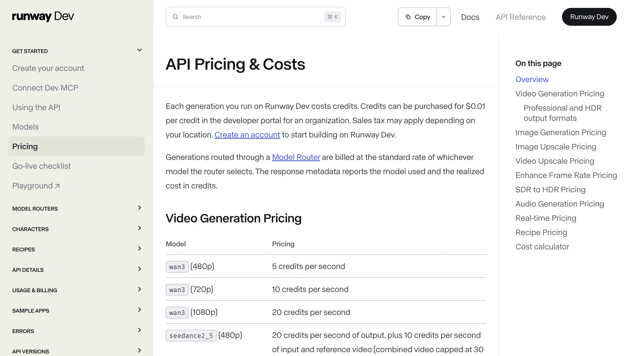Jump to SDR to HDR Pricing

pyautogui.click(x=551, y=189)
